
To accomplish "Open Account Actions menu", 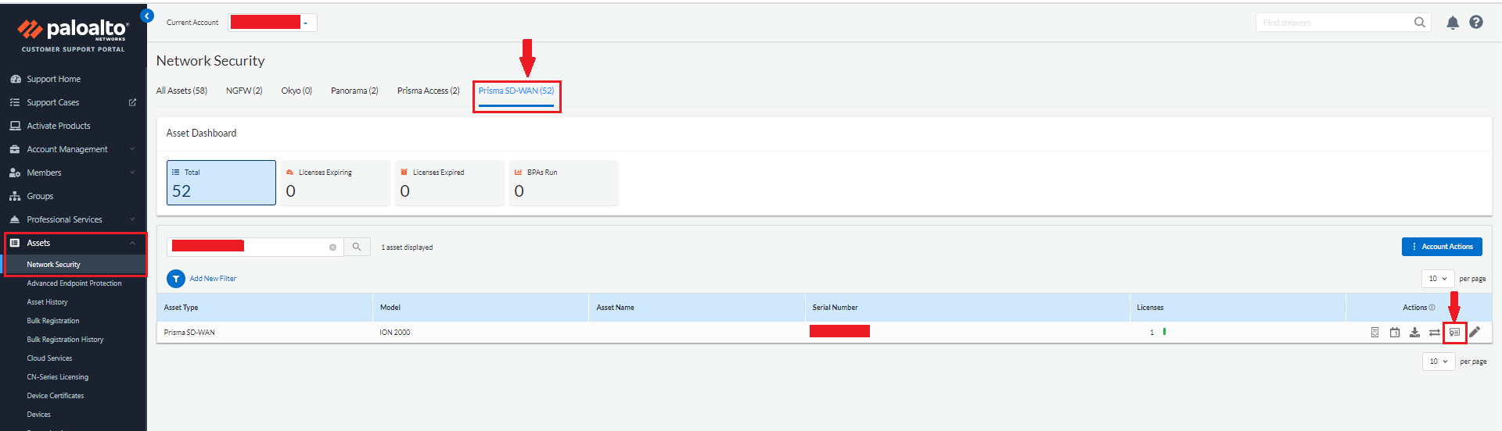I will point(1442,247).
